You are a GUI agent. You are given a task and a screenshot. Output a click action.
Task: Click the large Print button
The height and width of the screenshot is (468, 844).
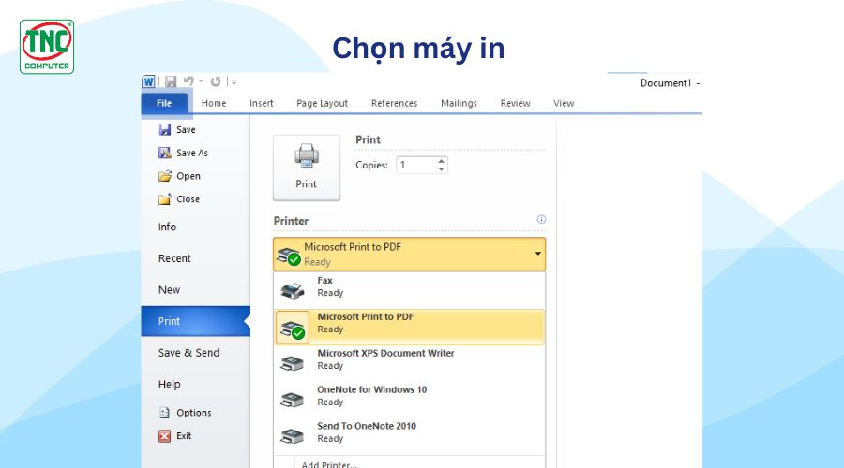pos(307,168)
